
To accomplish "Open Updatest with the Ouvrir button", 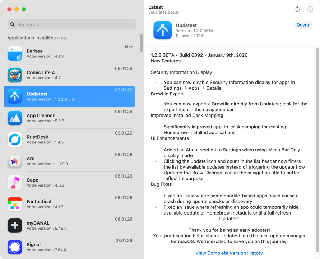I will click(303, 25).
